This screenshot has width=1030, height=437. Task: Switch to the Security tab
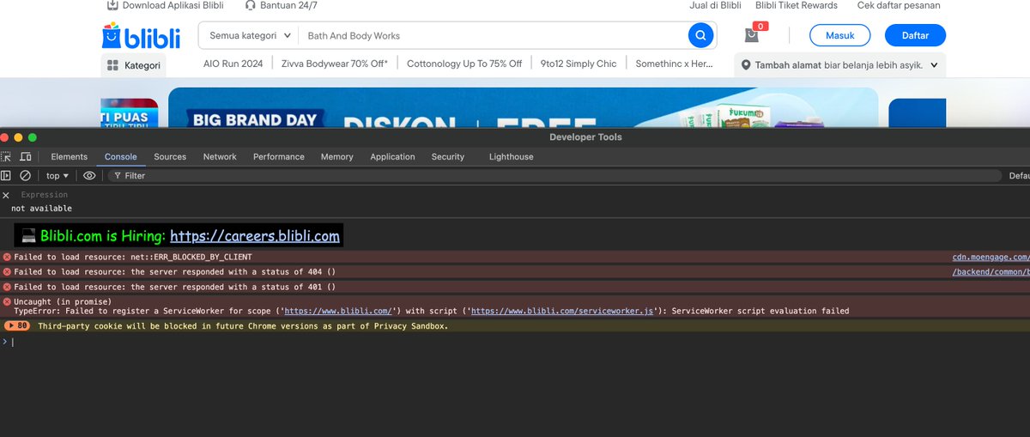coord(448,156)
